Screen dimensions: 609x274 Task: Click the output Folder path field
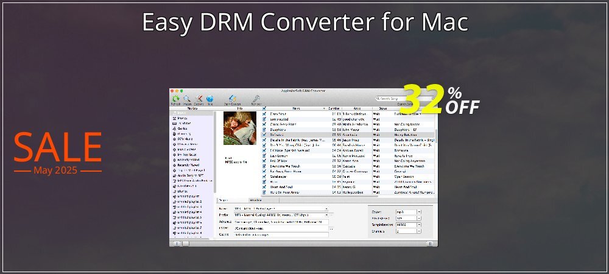281,228
